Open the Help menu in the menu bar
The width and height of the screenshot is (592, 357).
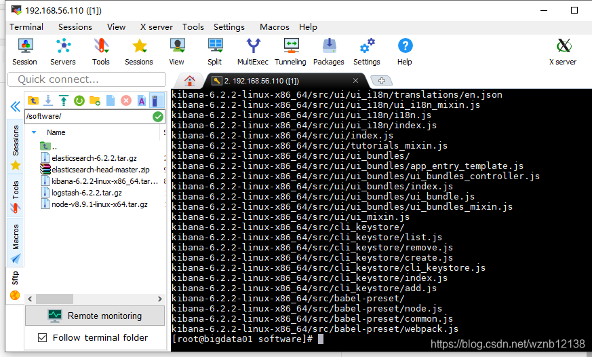(x=308, y=27)
